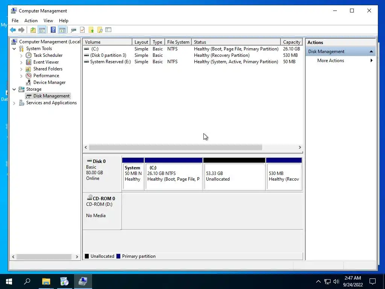The image size is (385, 289).
Task: Select Computer Management (Local) root node
Action: click(x=50, y=42)
